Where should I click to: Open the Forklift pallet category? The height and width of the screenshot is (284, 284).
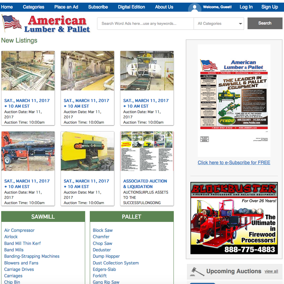(x=100, y=276)
